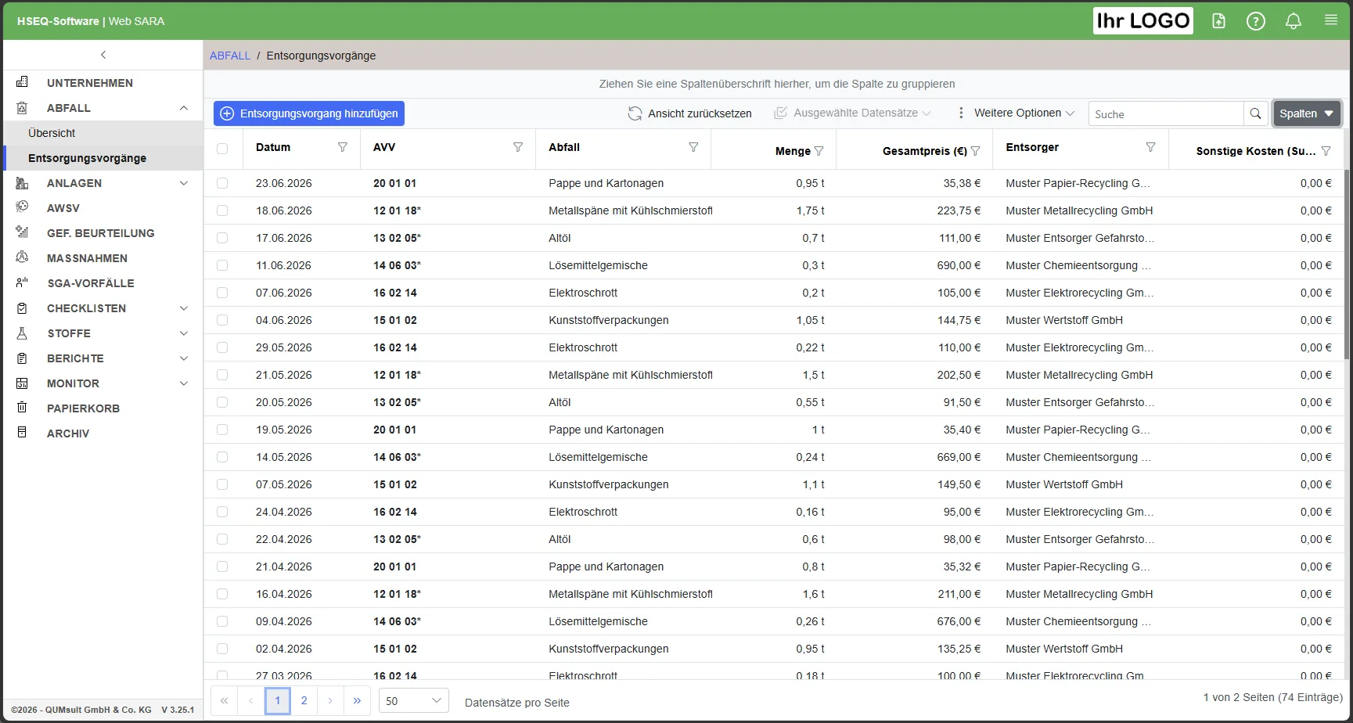Screen dimensions: 1353x723
Task: Click AVV code 20 01 01 for 23.06.2026
Action: click(394, 183)
